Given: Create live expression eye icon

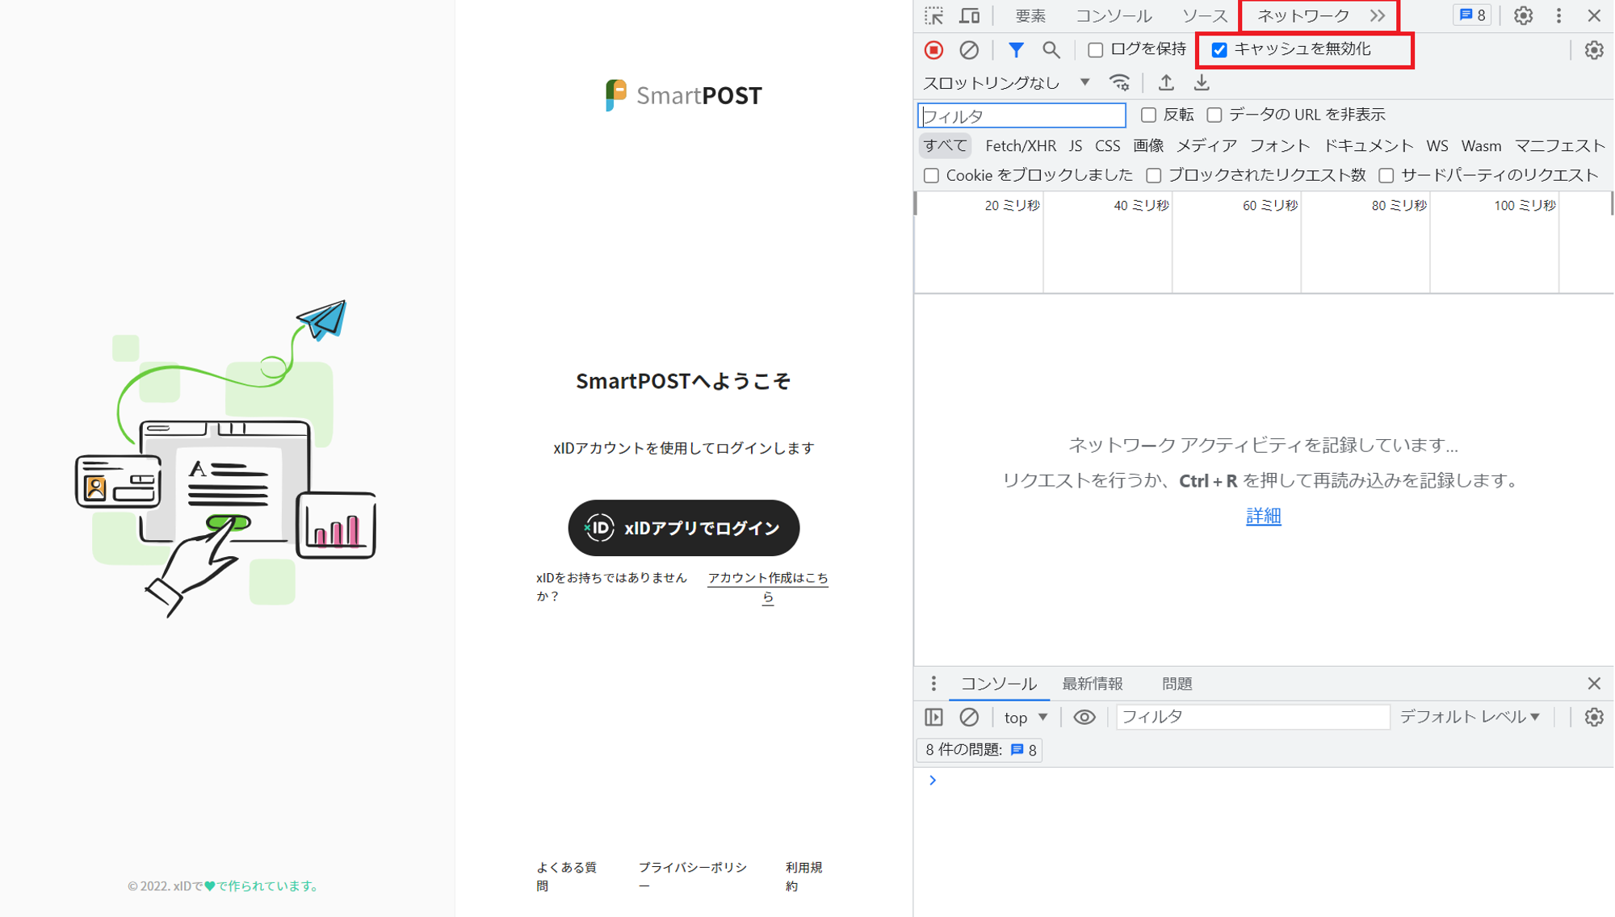Looking at the screenshot, I should click(1084, 717).
